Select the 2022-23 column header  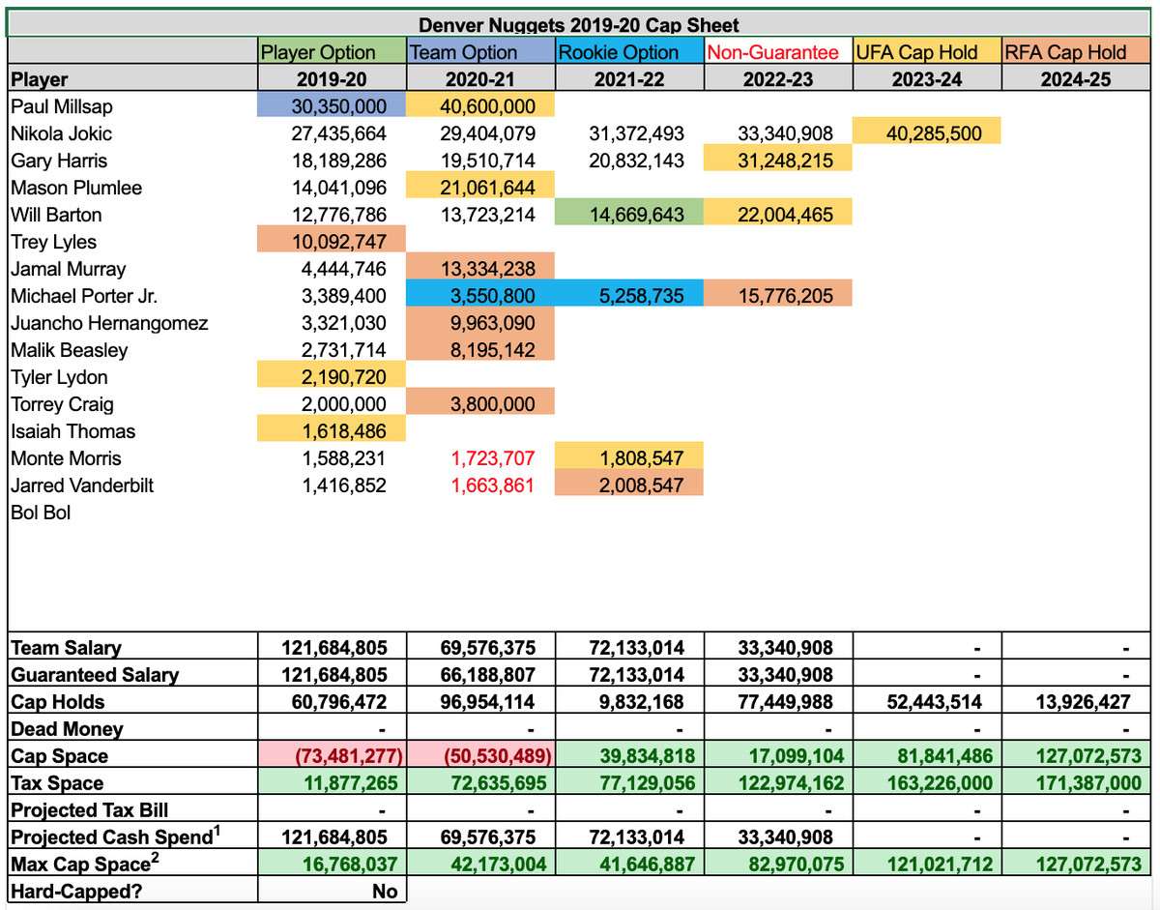[778, 79]
